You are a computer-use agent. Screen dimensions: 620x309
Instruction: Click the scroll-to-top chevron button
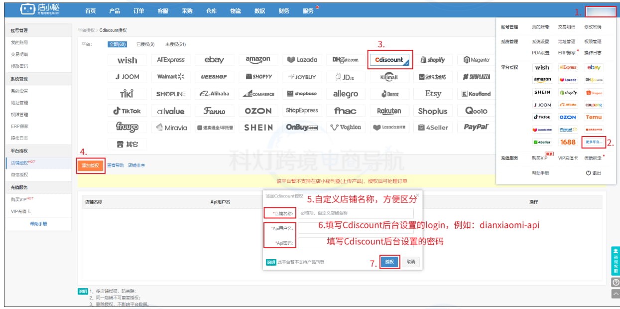tap(616, 294)
